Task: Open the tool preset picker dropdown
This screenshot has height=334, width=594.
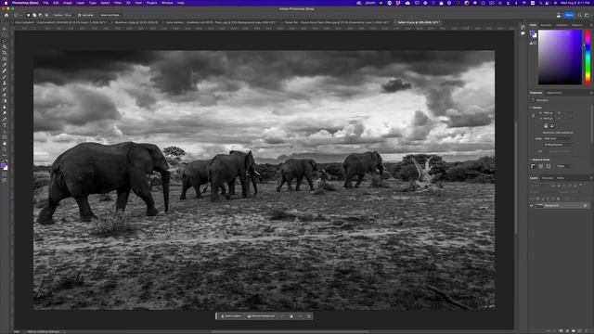Action: pos(18,15)
